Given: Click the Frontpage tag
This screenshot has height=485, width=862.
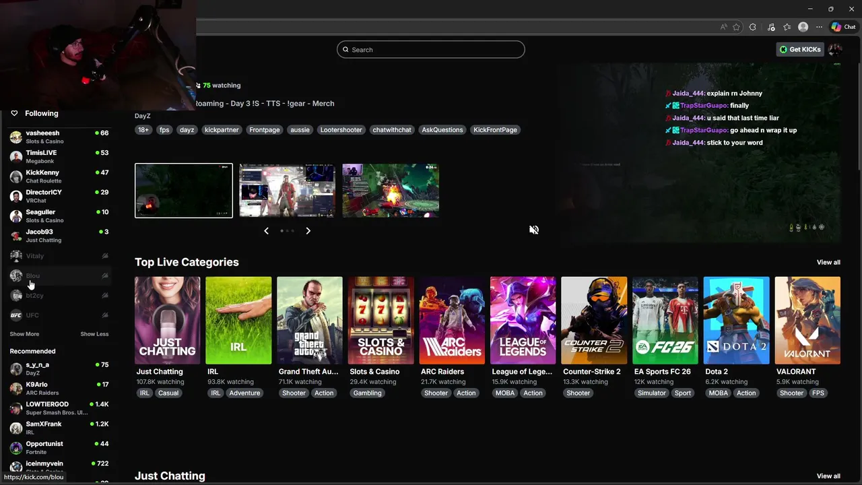Looking at the screenshot, I should 265,129.
